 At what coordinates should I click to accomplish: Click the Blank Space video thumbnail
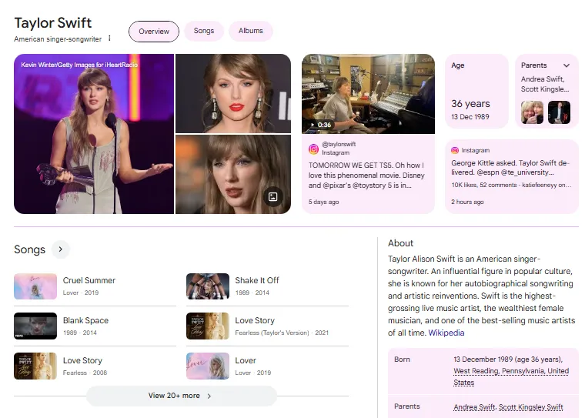tap(35, 326)
